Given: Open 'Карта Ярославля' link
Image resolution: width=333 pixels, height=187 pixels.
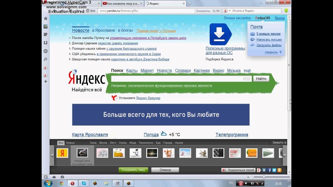Looking at the screenshot, I should coord(90,135).
